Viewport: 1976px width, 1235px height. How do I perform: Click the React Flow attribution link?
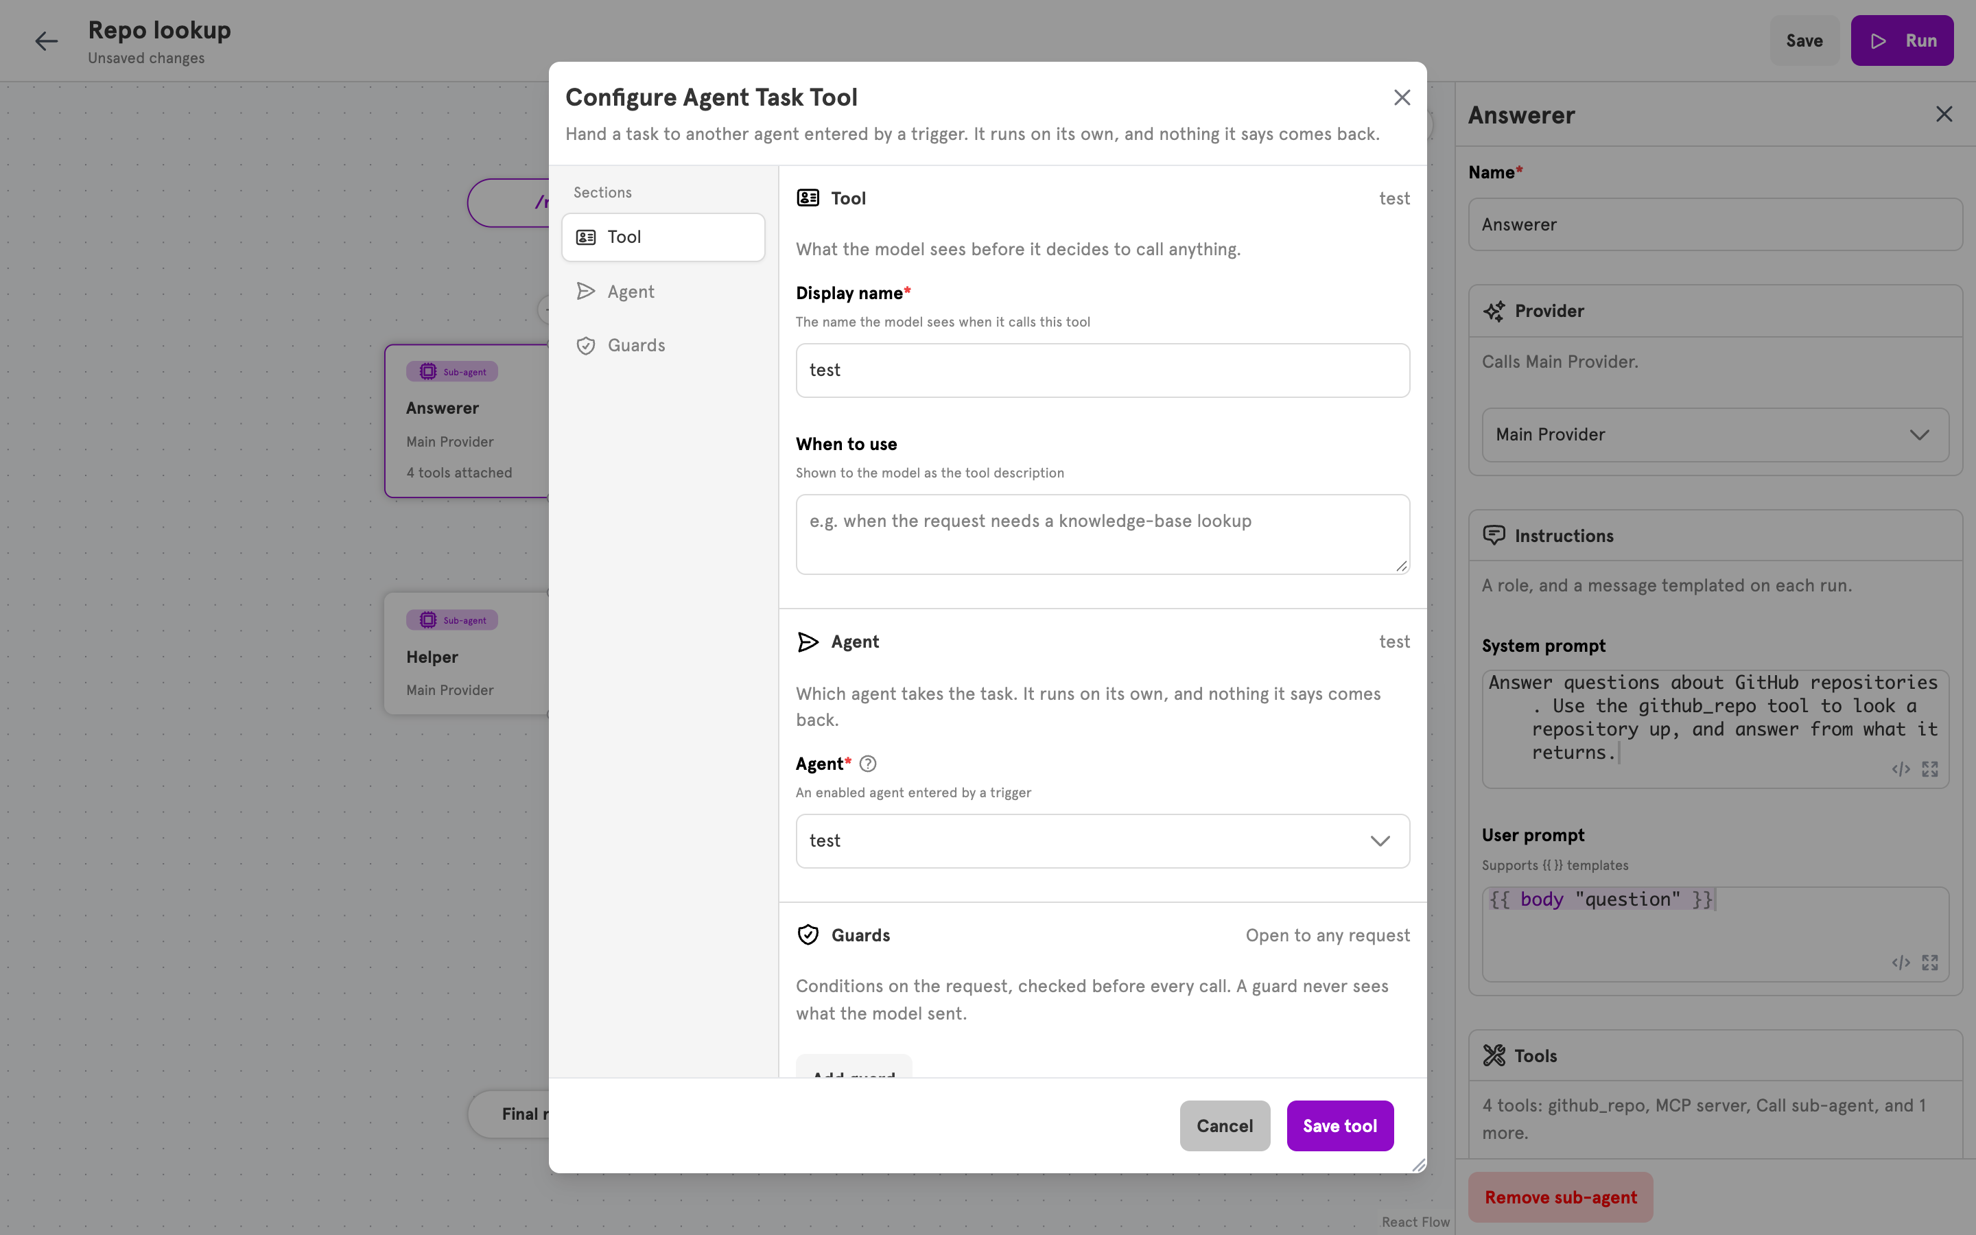pos(1415,1222)
